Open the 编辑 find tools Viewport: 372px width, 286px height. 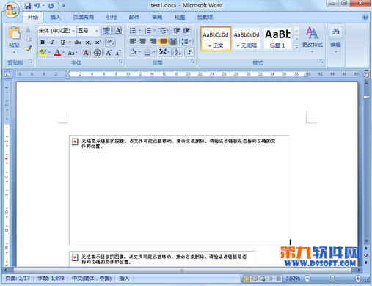(x=336, y=39)
